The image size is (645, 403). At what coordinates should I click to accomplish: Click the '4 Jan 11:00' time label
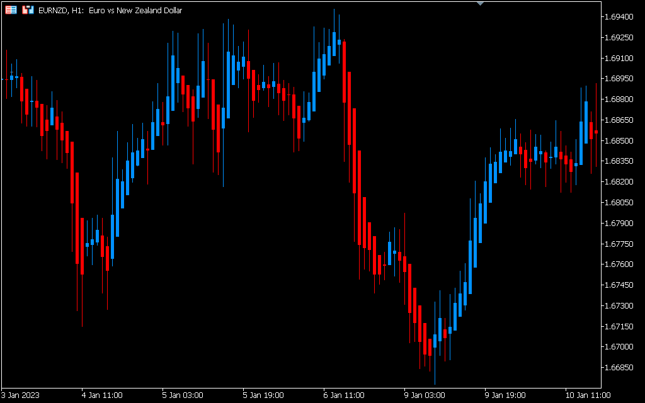coord(102,395)
